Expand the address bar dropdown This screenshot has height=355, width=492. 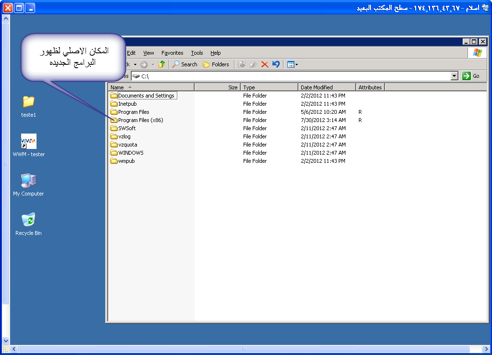point(454,76)
